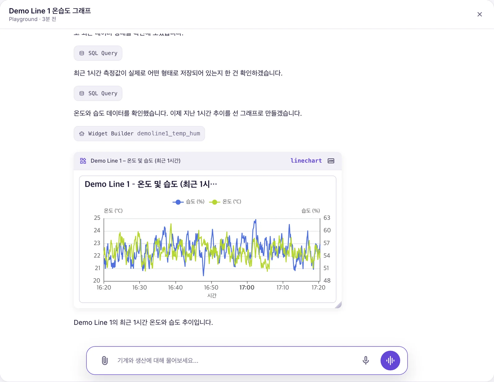The width and height of the screenshot is (494, 382).
Task: Click the 16:50 time axis label
Action: click(211, 288)
